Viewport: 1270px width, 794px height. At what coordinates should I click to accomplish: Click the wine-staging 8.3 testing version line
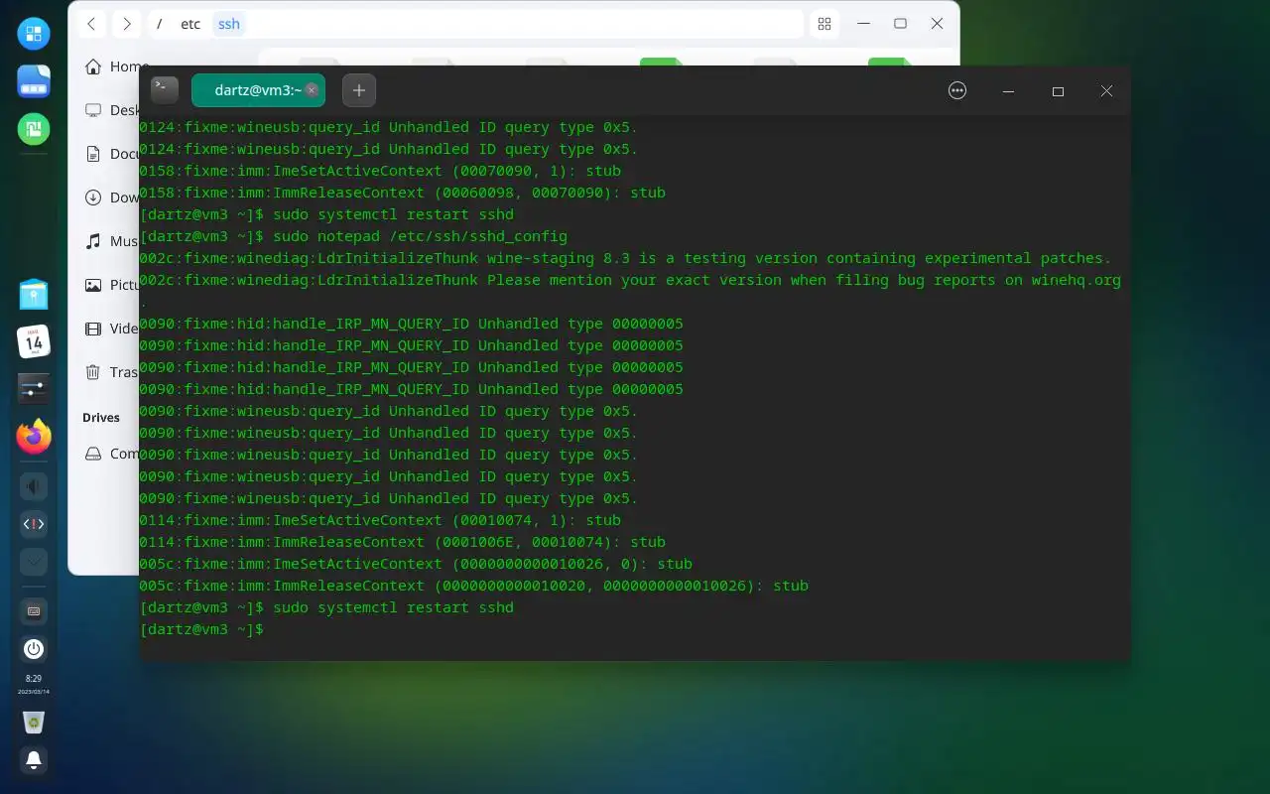(x=625, y=258)
